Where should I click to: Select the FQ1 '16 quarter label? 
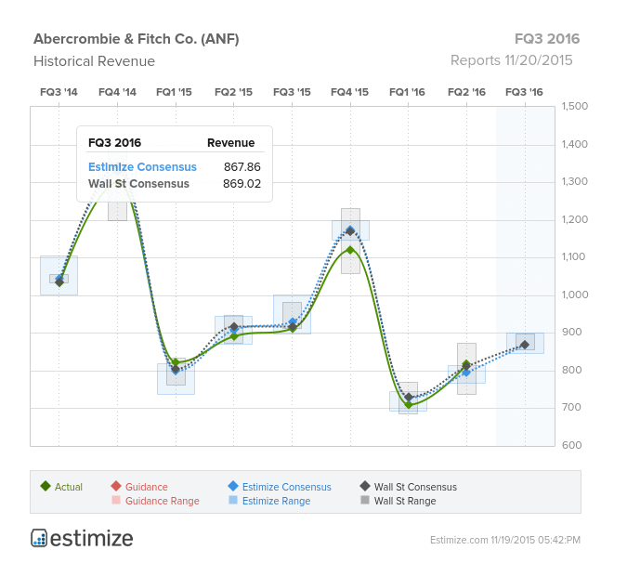[407, 92]
